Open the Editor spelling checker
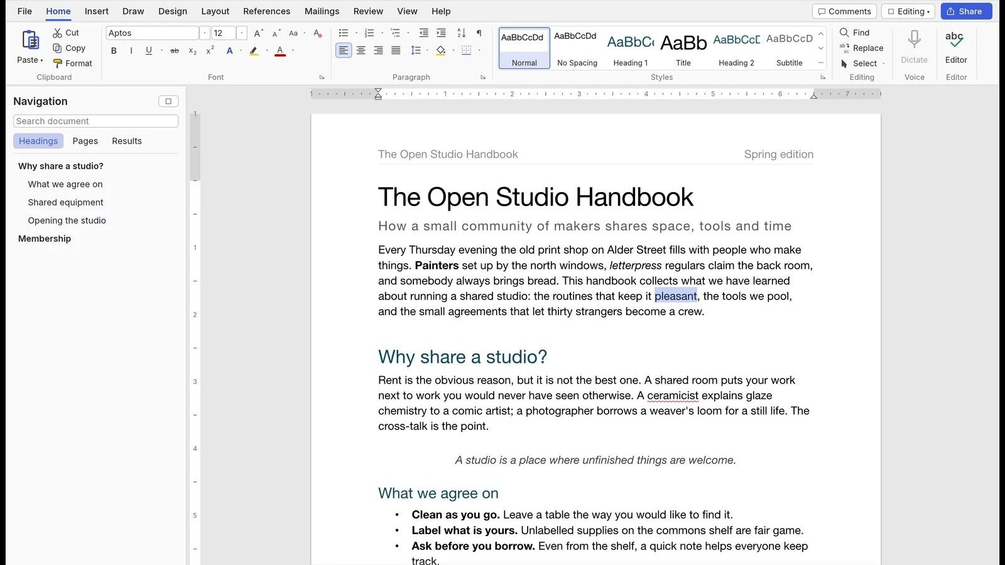Screen dimensions: 1005x565 (956, 47)
